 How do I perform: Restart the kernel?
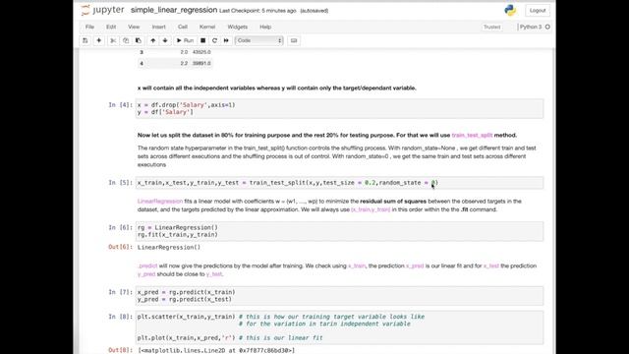pyautogui.click(x=214, y=40)
